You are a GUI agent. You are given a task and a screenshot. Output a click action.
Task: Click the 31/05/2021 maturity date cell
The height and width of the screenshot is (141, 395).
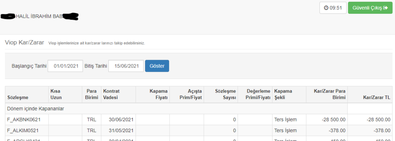click(x=118, y=131)
